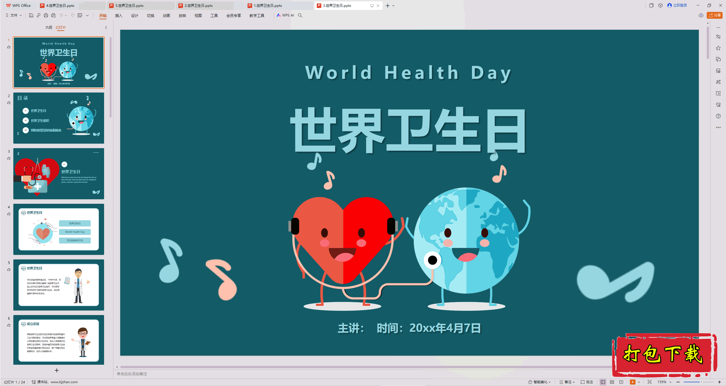
Task: Expand slideshow play options arrow
Action: tap(639, 382)
